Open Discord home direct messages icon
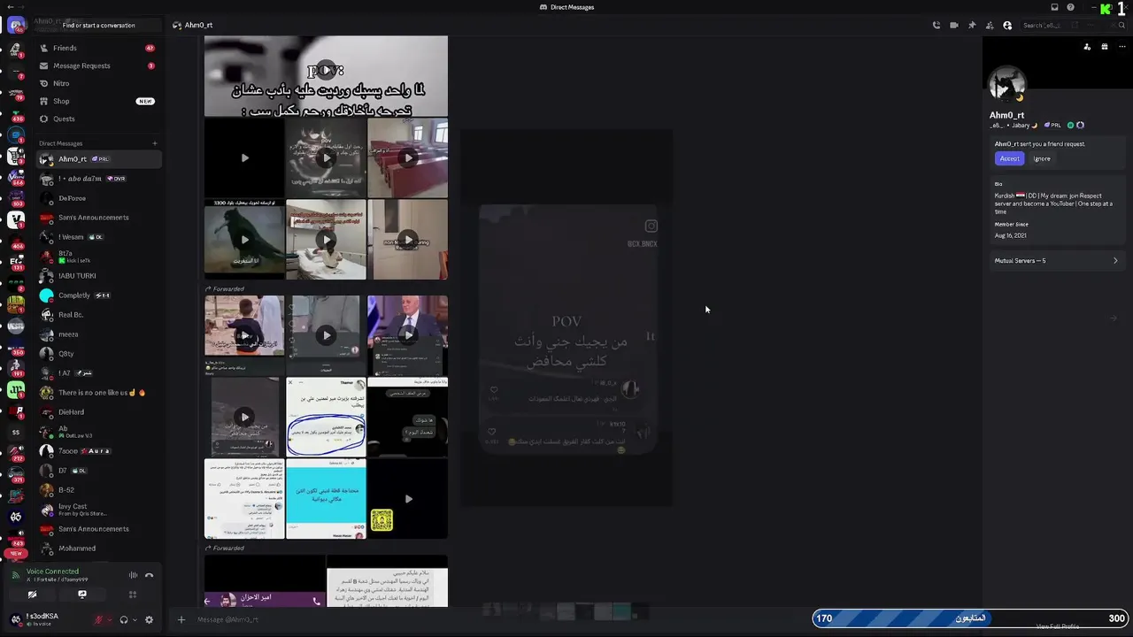1133x637 pixels. click(15, 26)
